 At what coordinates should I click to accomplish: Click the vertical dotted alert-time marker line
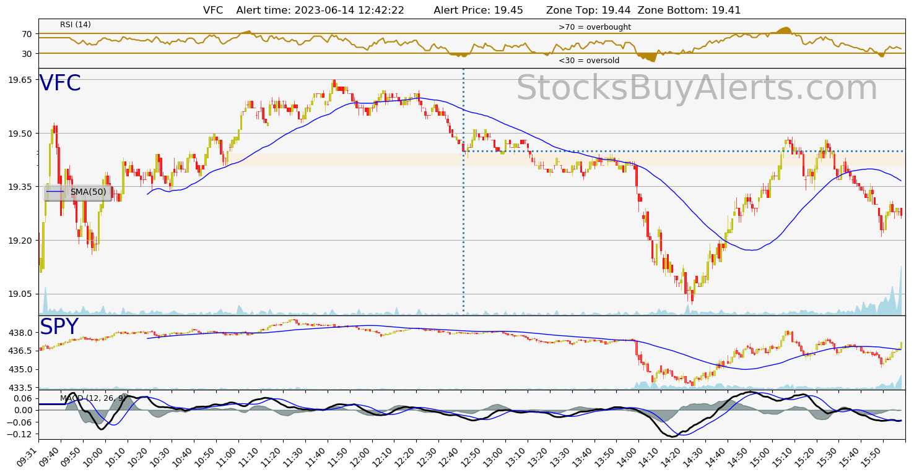tap(463, 192)
